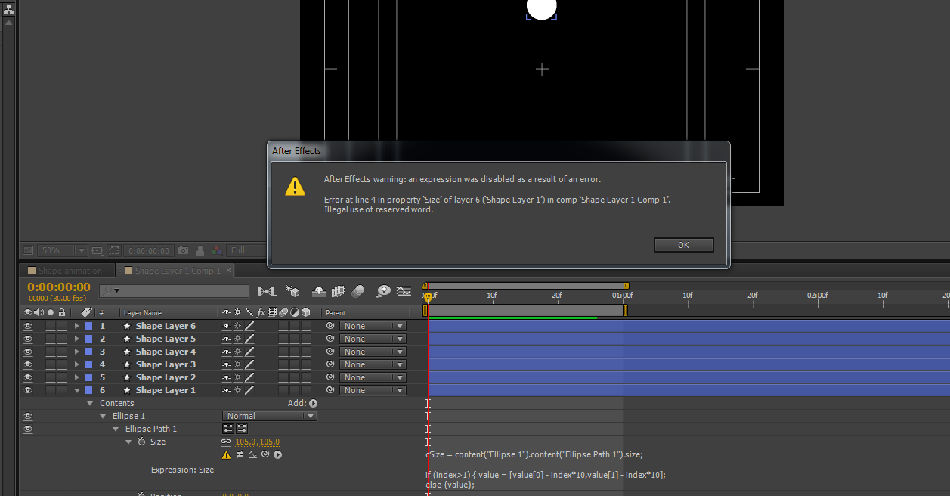
Task: Expand Shape Layer 5 properties
Action: pos(76,339)
